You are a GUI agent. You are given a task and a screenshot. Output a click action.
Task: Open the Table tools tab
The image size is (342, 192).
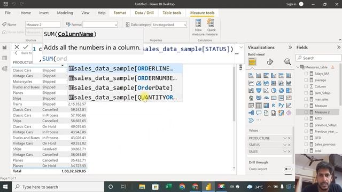coord(172,13)
